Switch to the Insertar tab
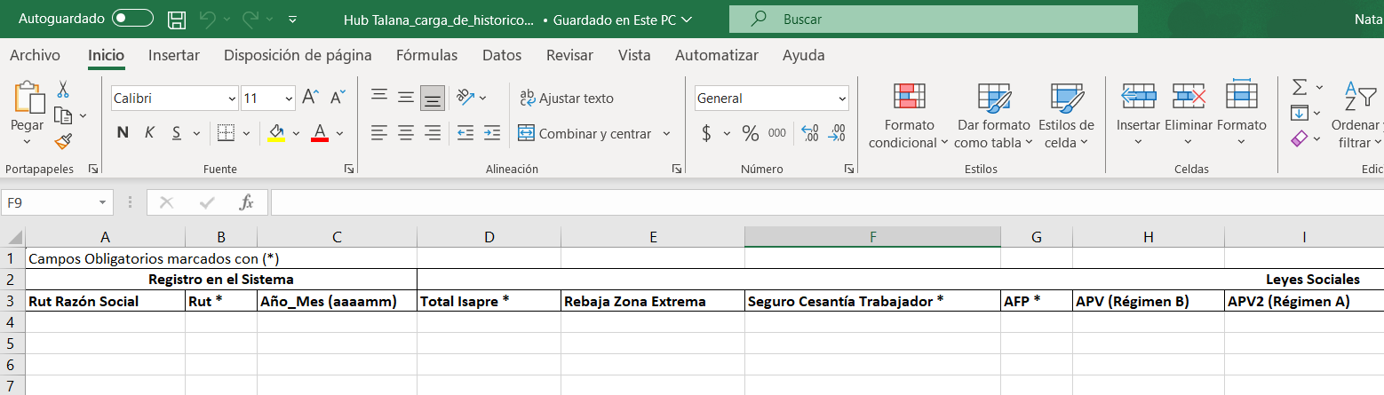 (x=174, y=55)
